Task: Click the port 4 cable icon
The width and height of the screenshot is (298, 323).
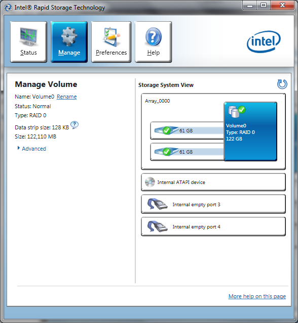Action: pos(158,226)
